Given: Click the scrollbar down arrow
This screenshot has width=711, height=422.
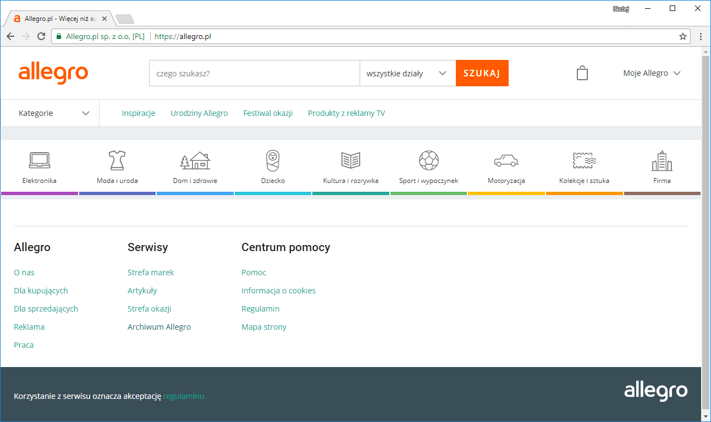Looking at the screenshot, I should [x=706, y=417].
